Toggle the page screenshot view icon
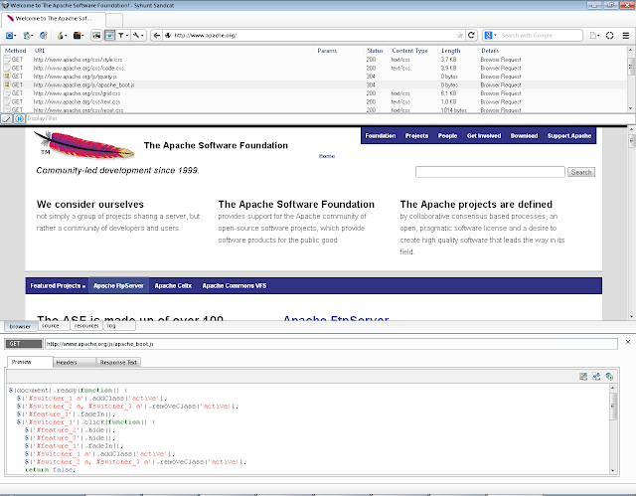Viewport: 636px width, 496px height. [96, 36]
